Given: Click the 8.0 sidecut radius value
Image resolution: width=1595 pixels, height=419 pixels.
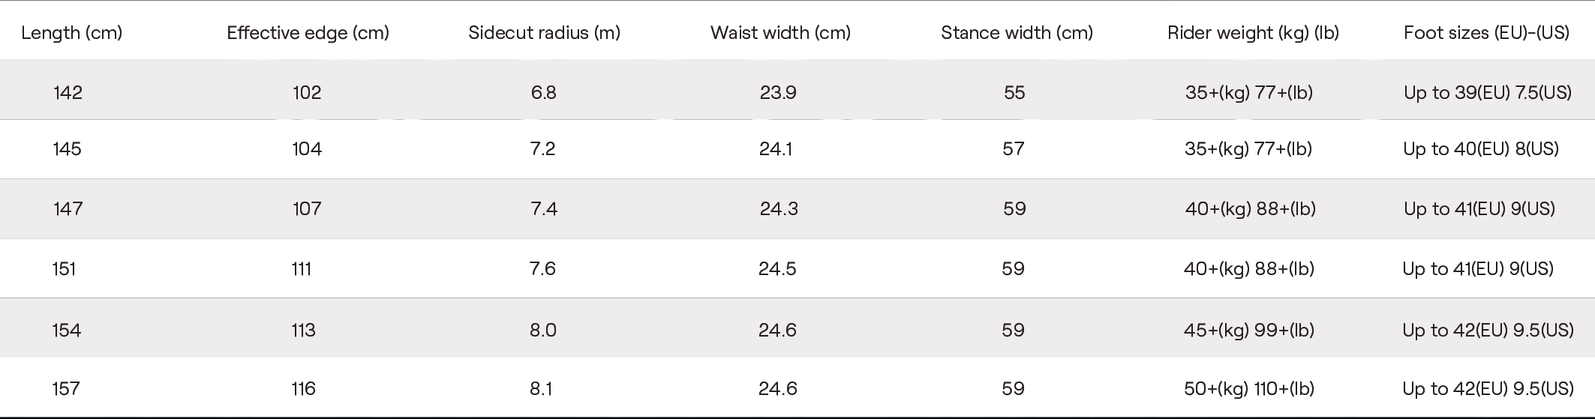Looking at the screenshot, I should [x=543, y=330].
